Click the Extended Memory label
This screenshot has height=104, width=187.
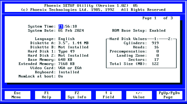pyautogui.click(x=37, y=64)
